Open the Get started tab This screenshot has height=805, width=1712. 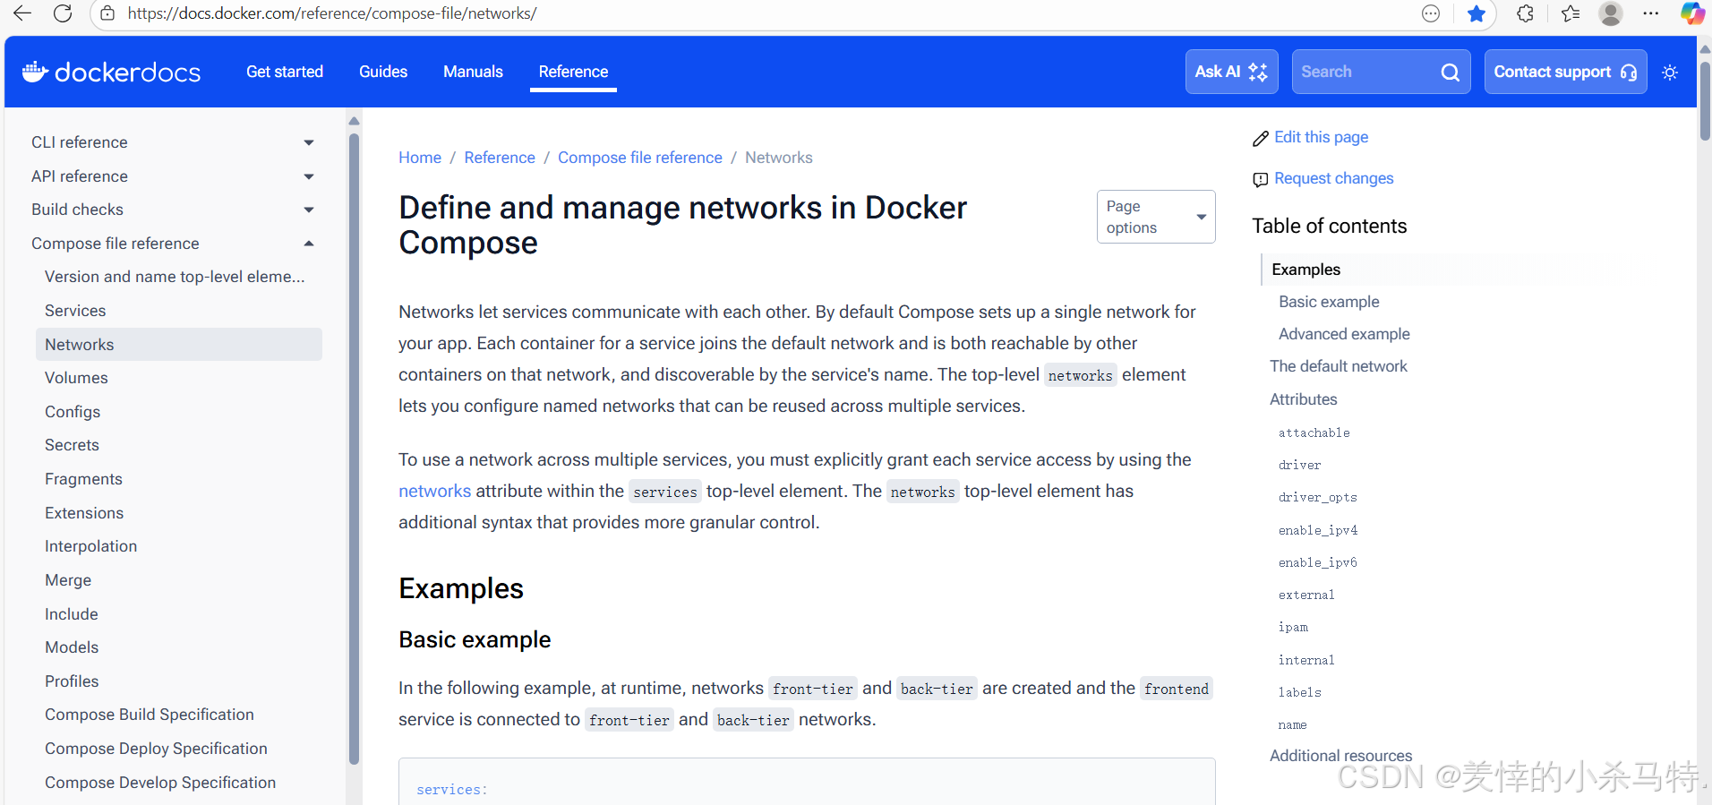(285, 72)
